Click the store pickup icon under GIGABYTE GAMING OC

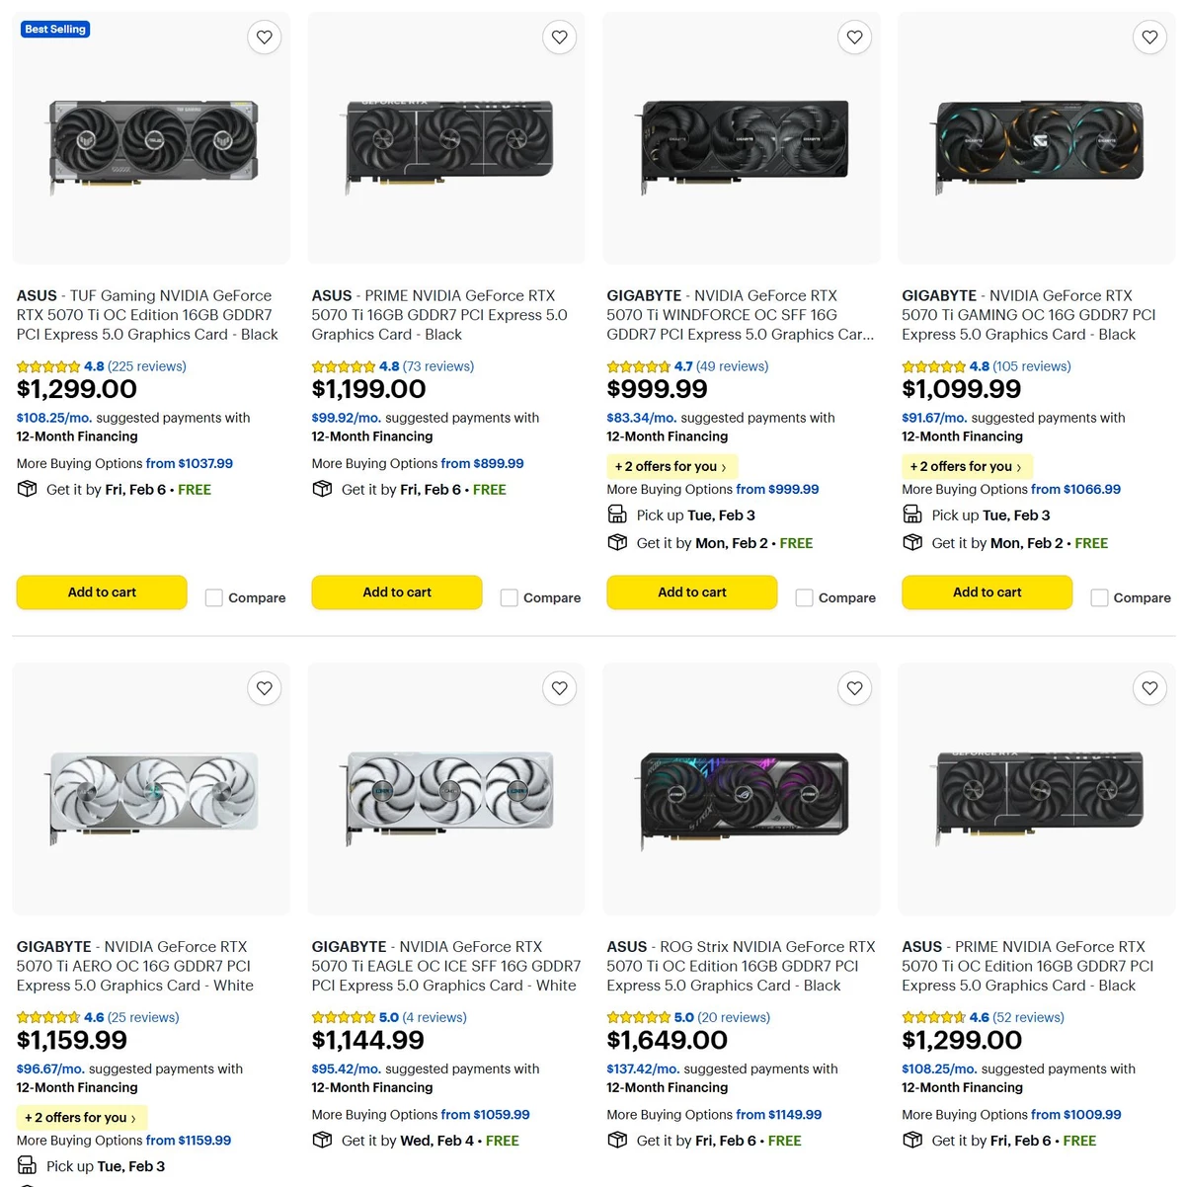click(x=912, y=514)
